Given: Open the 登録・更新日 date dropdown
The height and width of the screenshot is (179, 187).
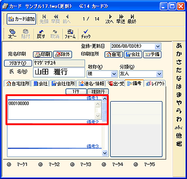Looking at the screenshot, I should (x=158, y=46).
